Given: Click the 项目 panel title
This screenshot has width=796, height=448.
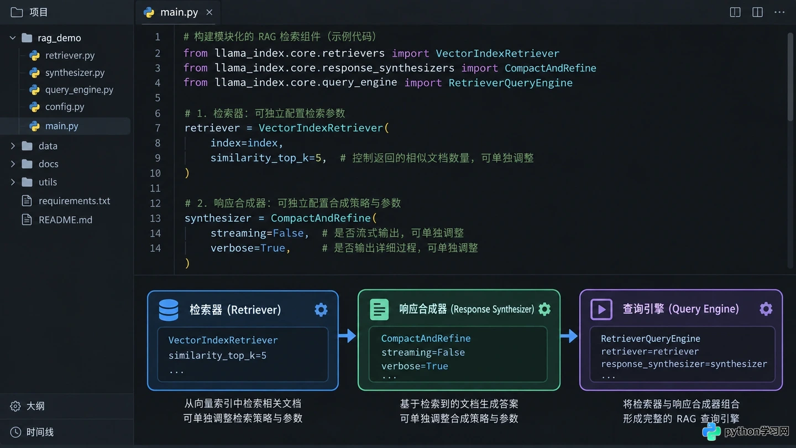Looking at the screenshot, I should [39, 12].
